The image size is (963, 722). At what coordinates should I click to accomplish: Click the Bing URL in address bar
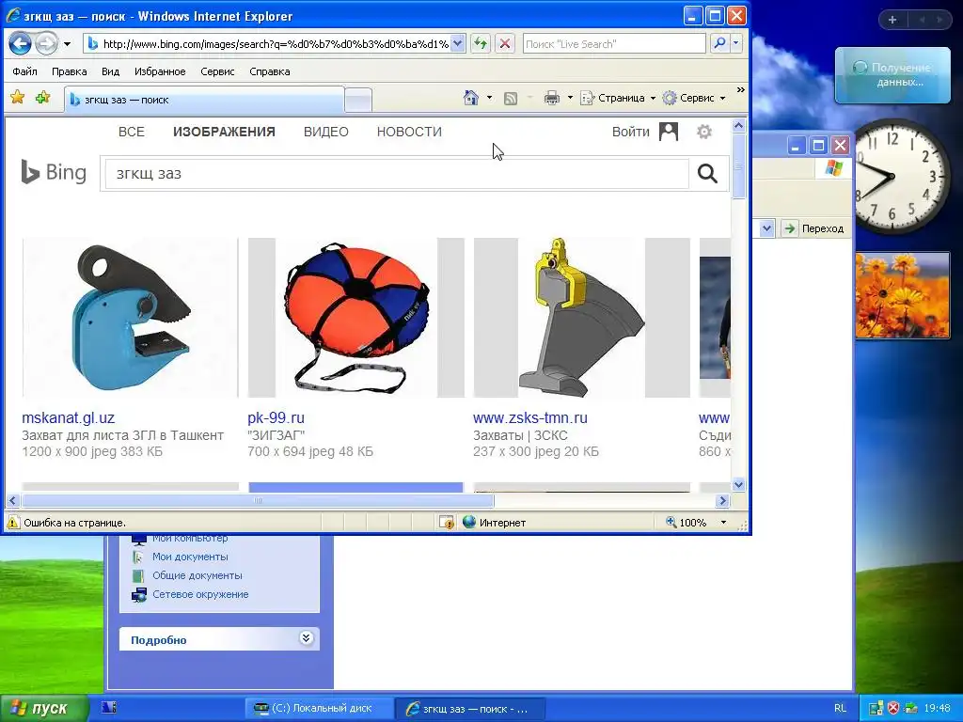276,44
